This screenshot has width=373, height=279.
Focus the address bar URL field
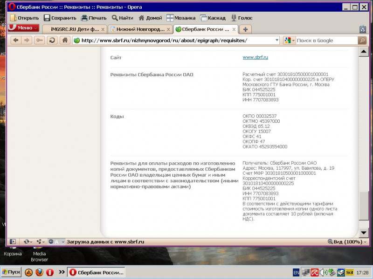[x=177, y=40]
